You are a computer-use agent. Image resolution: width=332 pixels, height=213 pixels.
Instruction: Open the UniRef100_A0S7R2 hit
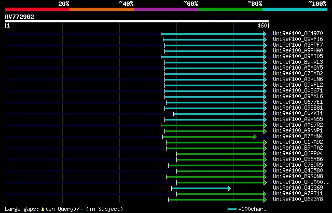pos(298,125)
